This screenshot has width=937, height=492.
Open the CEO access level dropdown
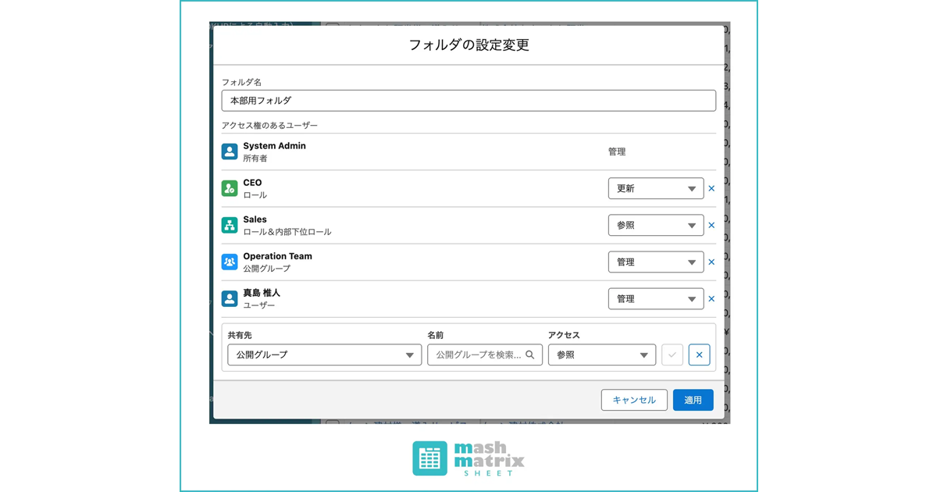coord(655,188)
